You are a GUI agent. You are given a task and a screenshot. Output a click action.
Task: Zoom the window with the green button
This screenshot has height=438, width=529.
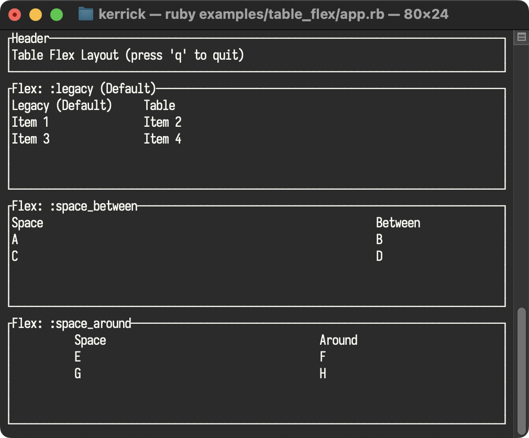(57, 15)
